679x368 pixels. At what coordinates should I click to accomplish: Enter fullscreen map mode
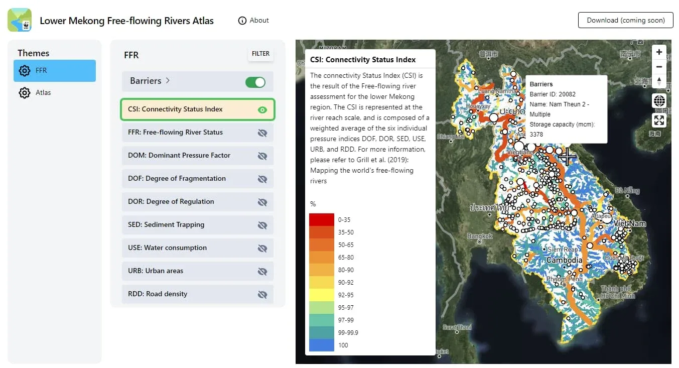pos(659,120)
